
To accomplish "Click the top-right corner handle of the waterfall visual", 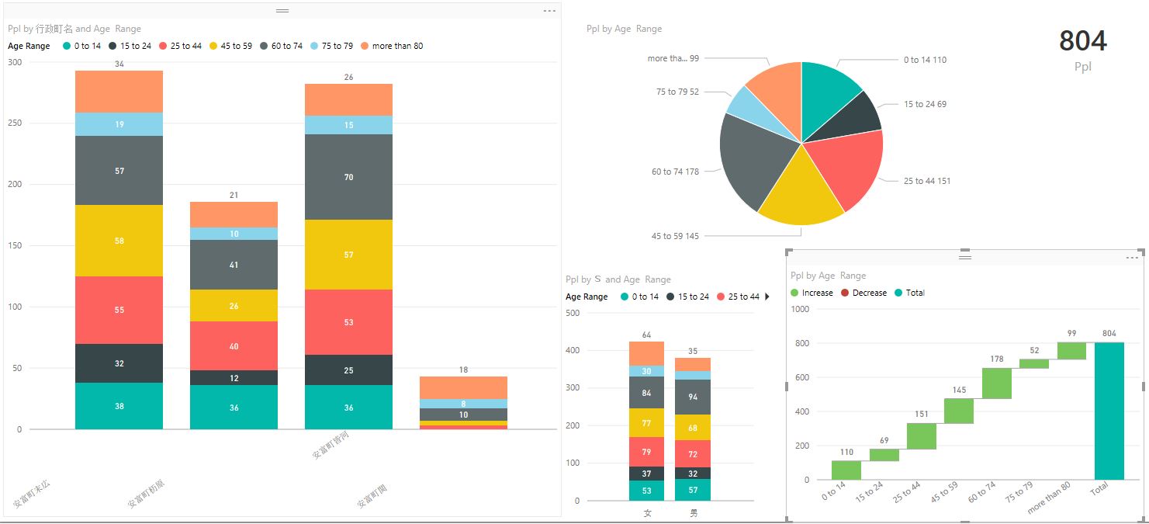I will 1141,252.
